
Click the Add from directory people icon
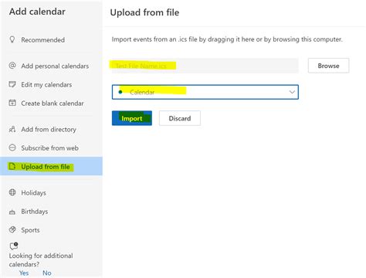pos(12,129)
